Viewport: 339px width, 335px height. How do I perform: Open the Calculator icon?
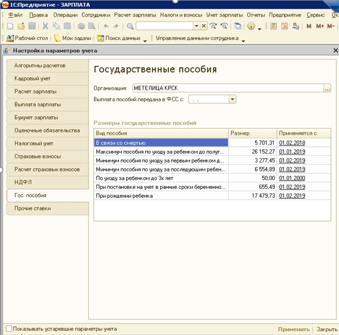[x=273, y=26]
